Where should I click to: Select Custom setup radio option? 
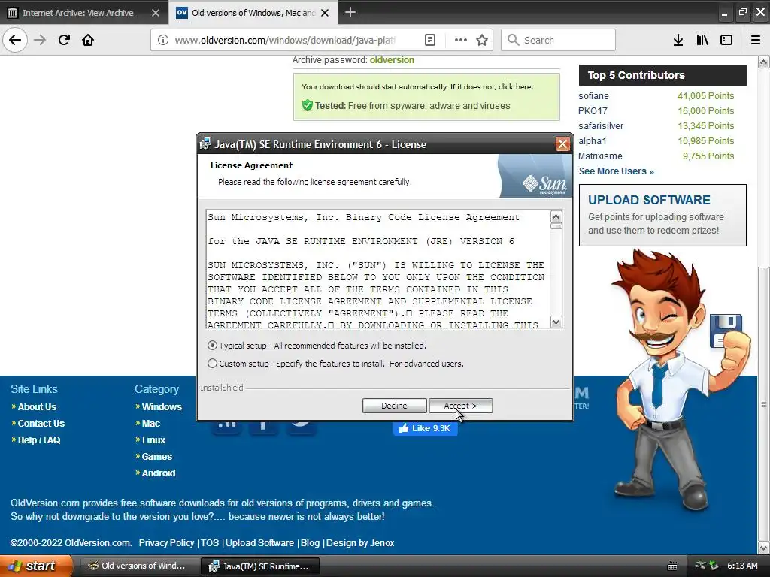pos(212,364)
